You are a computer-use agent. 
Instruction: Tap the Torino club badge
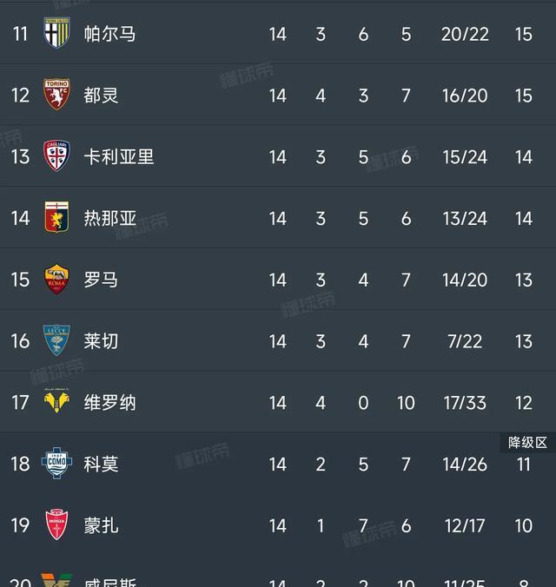click(56, 94)
